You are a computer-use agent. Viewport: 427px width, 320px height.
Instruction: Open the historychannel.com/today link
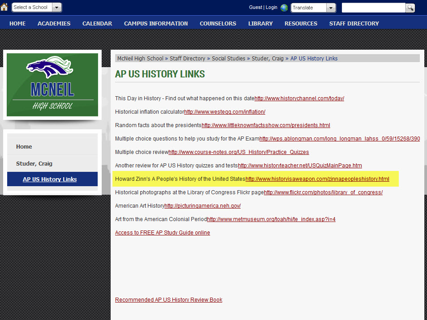click(299, 98)
